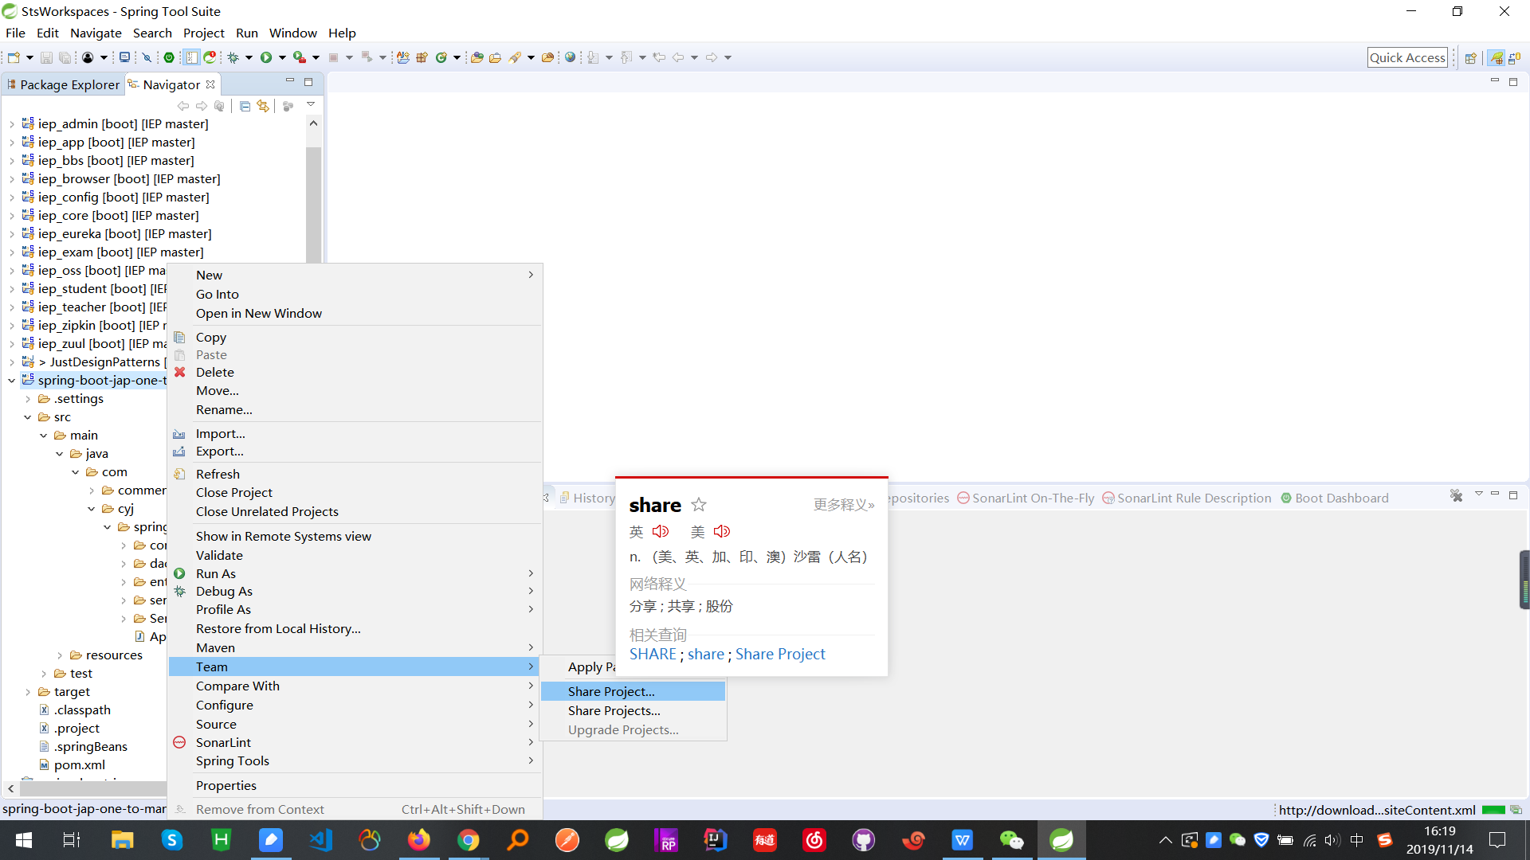
Task: Expand the iep_admin project node
Action: tap(12, 123)
